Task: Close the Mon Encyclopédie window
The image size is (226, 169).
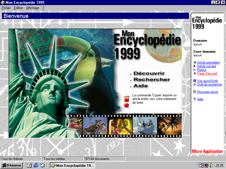Action: (x=223, y=3)
